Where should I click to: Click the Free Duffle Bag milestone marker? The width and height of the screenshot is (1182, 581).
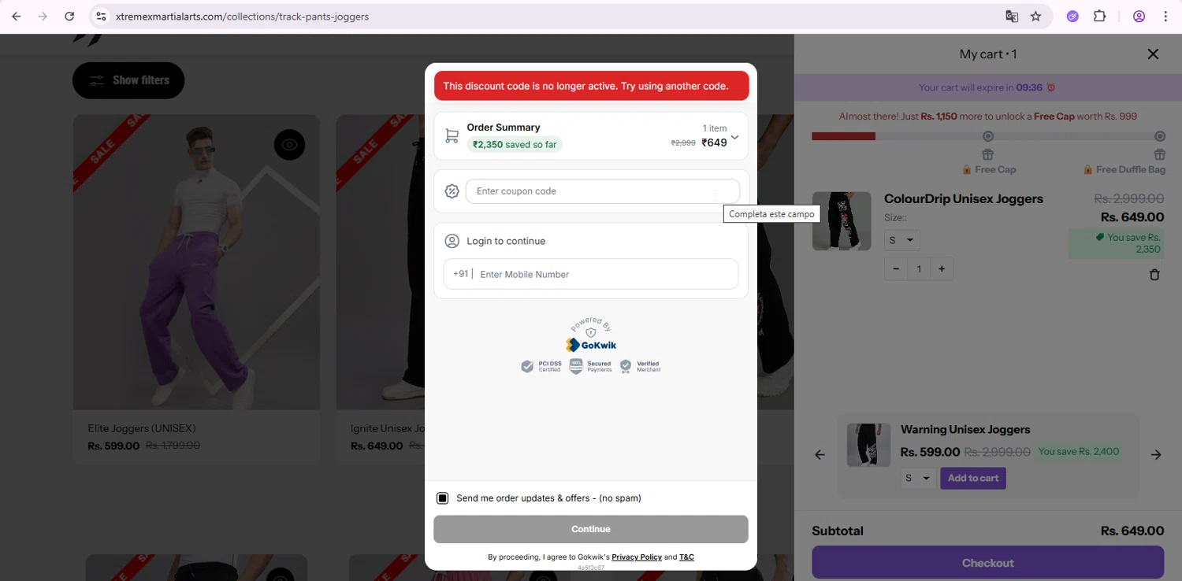[1160, 136]
